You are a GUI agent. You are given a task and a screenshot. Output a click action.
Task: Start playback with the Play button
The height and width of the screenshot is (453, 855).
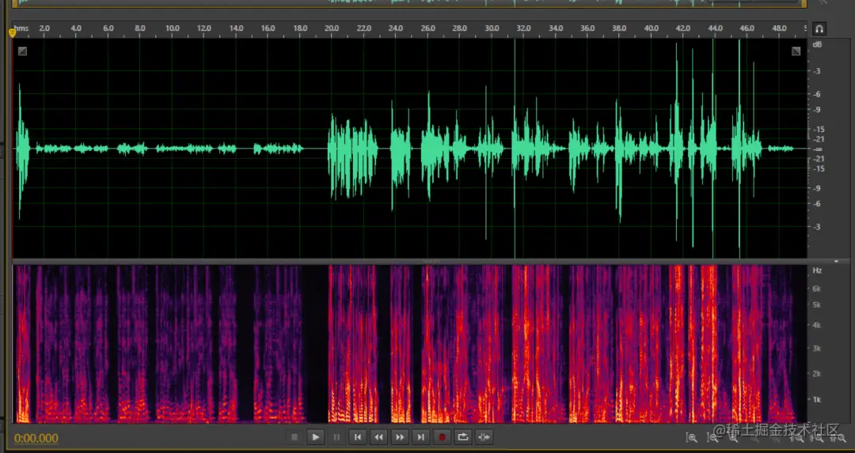[315, 436]
